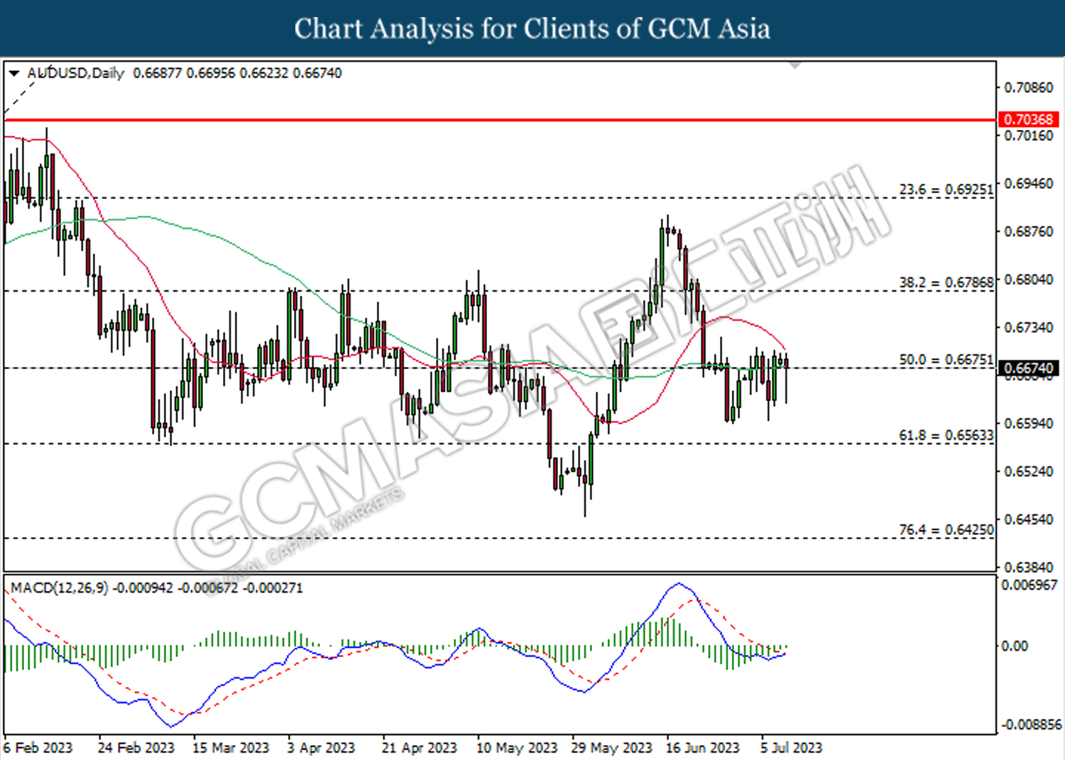Click the MACD scale value 0.006967
1065x760 pixels.
pos(1029,585)
